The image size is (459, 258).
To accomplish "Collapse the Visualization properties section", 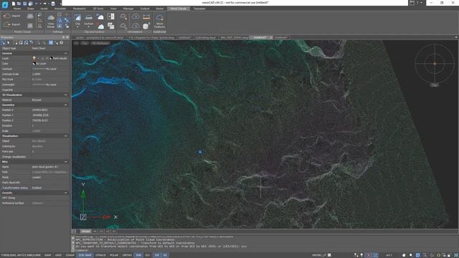I will coord(66,136).
